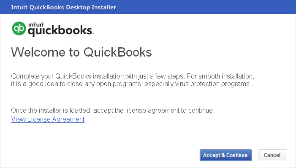Image resolution: width=296 pixels, height=168 pixels.
Task: Click the black "quickbooks" logo wordmark
Action: [x=60, y=31]
